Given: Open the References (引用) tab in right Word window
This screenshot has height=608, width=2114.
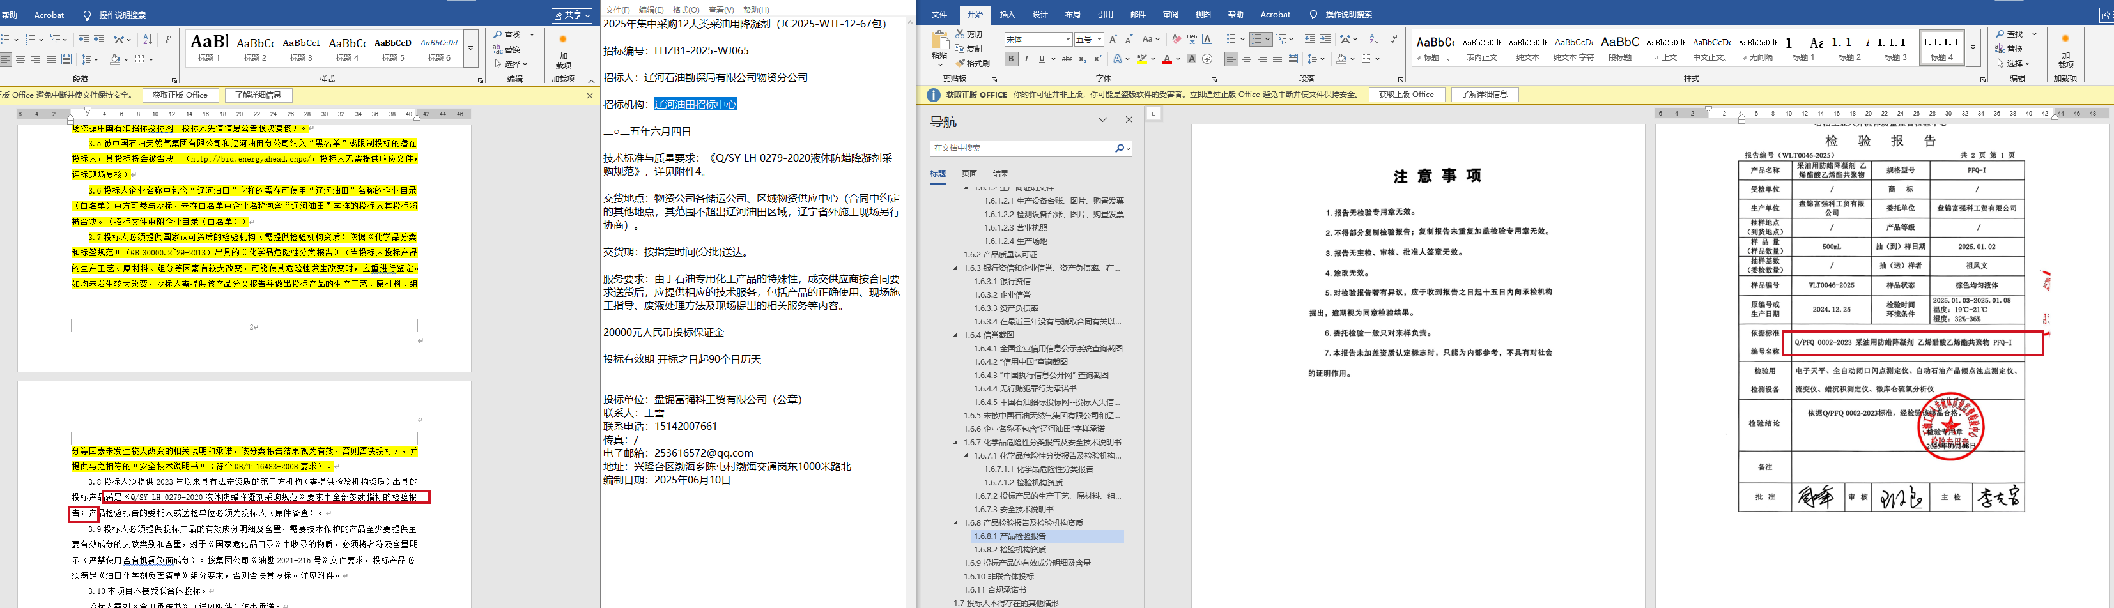Looking at the screenshot, I should click(1106, 15).
